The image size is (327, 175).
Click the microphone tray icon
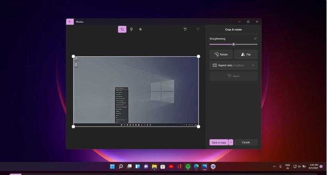pos(280,167)
